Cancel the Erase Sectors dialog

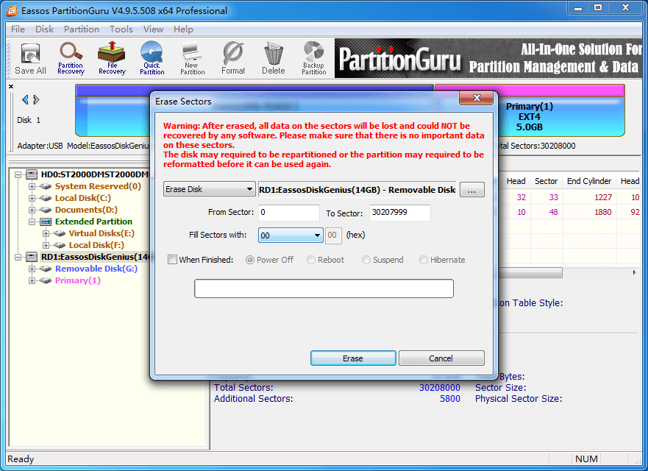(441, 358)
